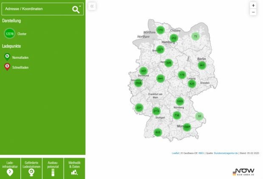Zoom in on the map
Screen dimensions: 263x179
(253, 6)
